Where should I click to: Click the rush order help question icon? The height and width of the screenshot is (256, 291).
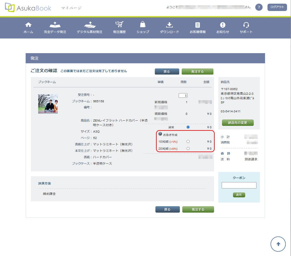(x=160, y=134)
